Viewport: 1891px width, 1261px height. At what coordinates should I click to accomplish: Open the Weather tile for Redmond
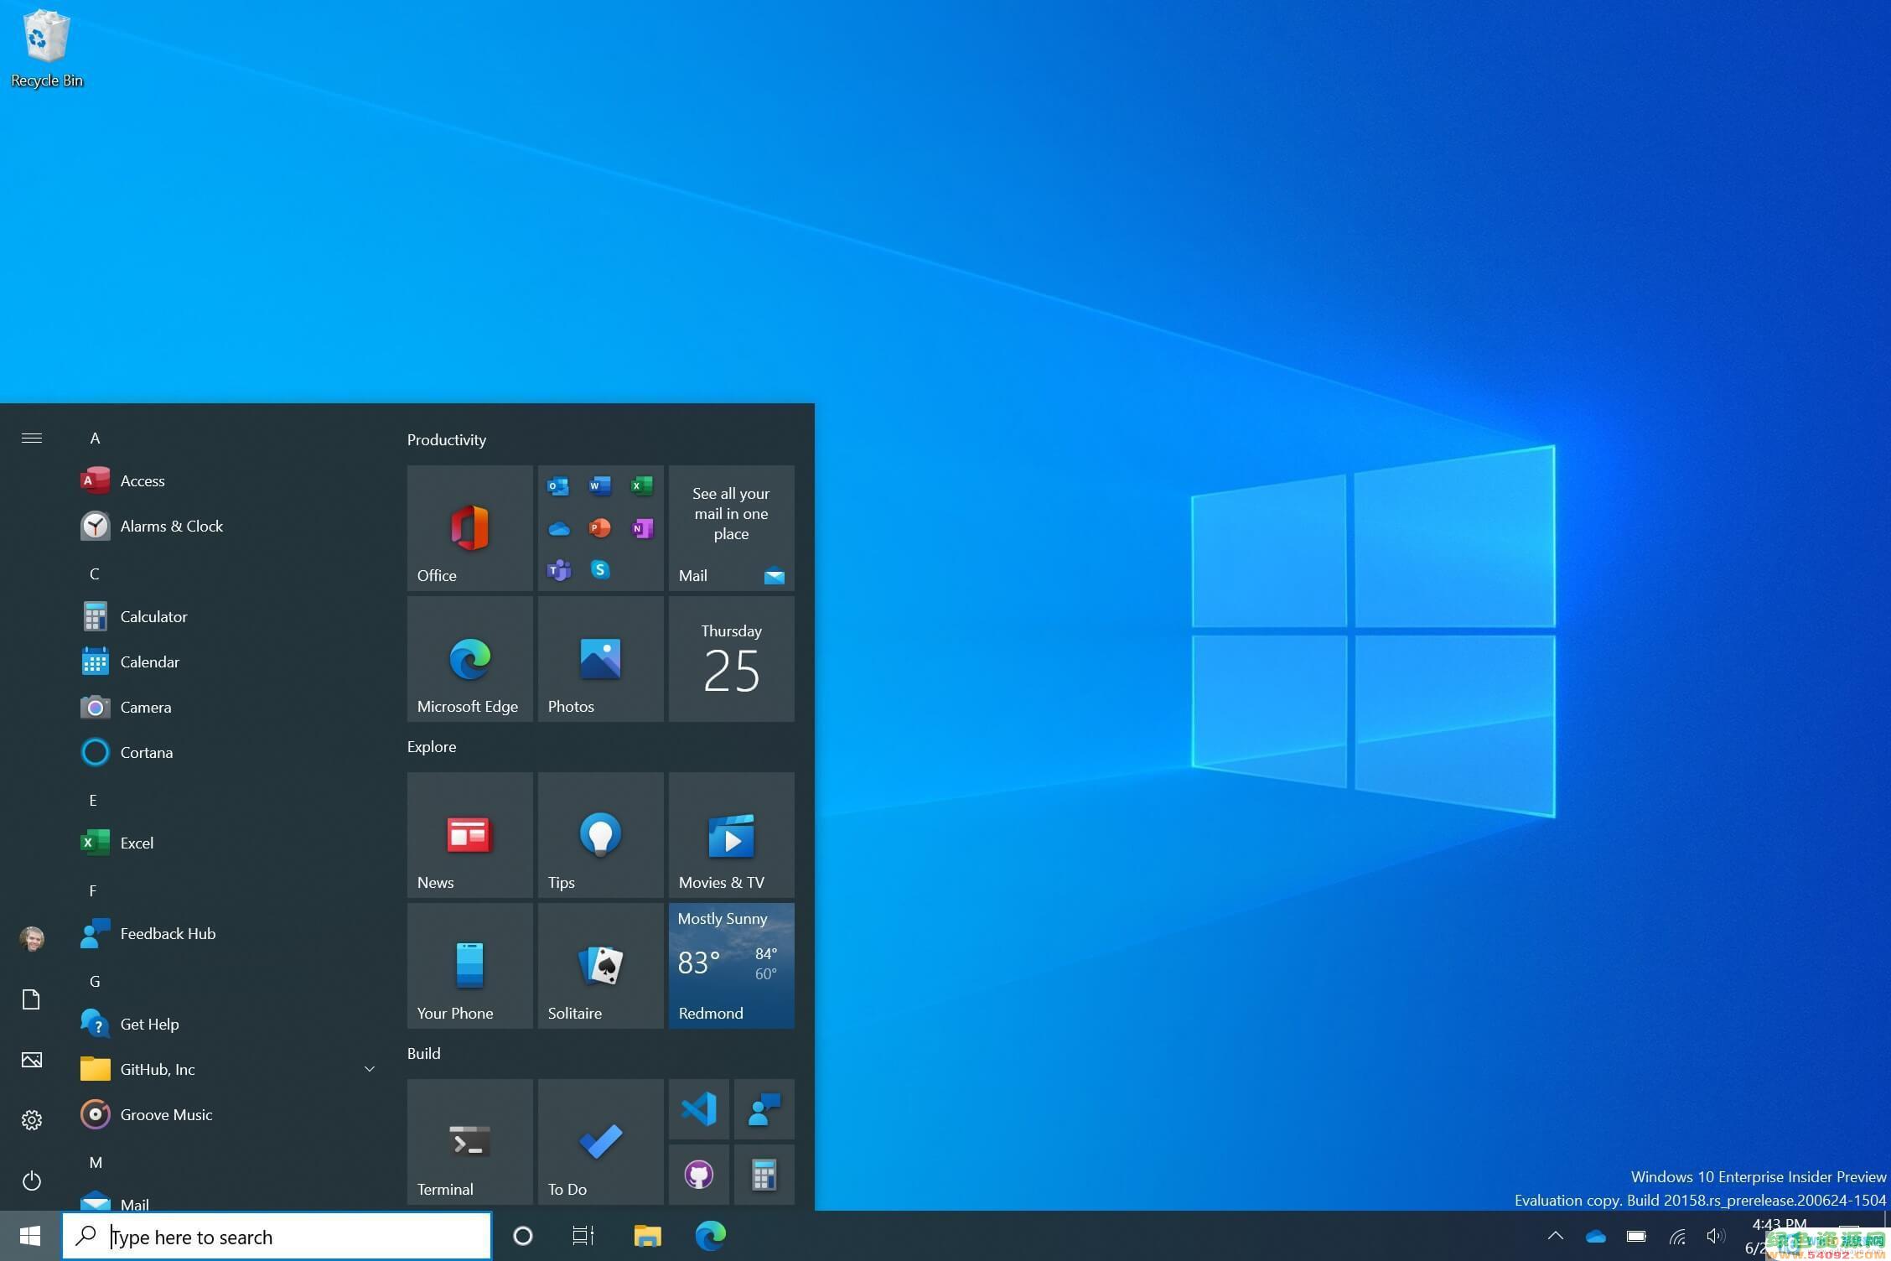[x=731, y=966]
